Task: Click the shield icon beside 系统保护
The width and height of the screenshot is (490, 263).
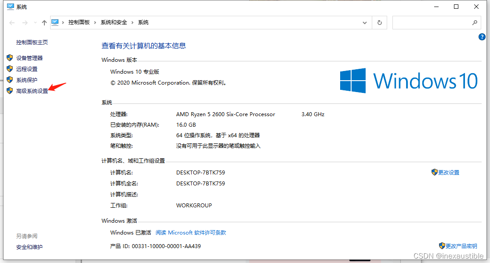Action: 10,80
